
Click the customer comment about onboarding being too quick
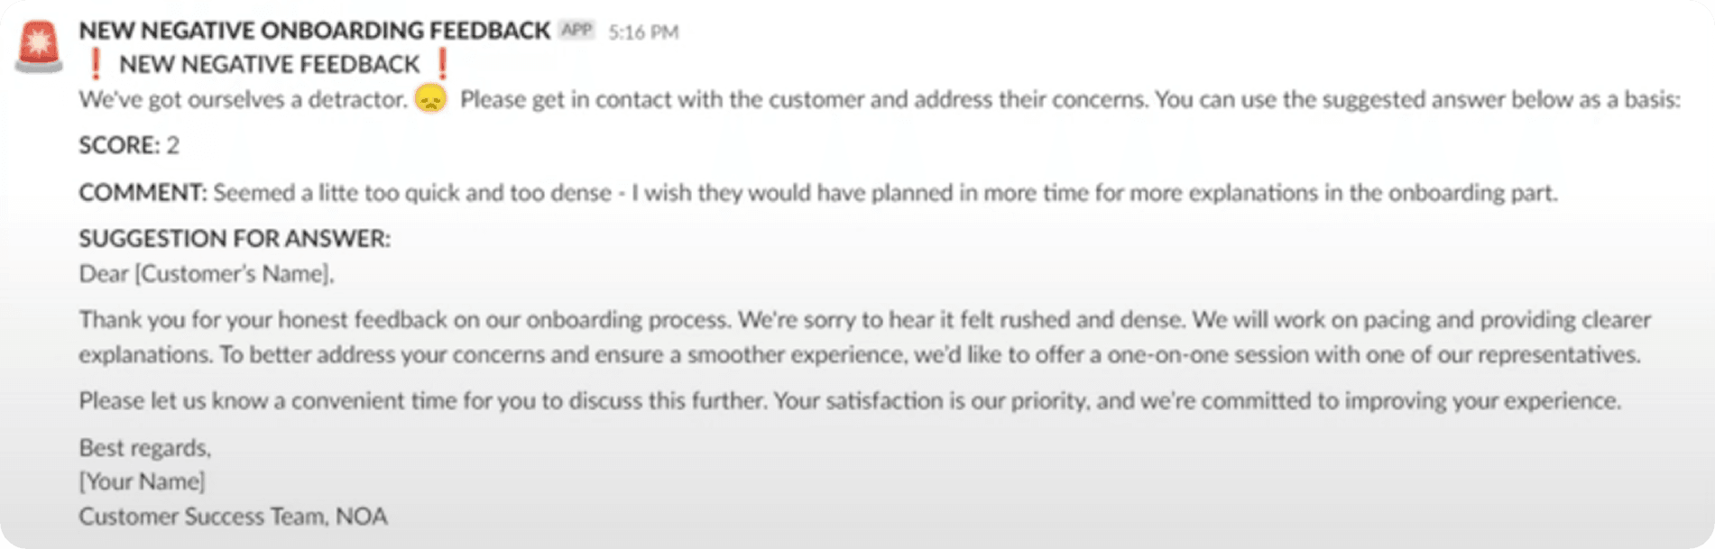click(884, 193)
